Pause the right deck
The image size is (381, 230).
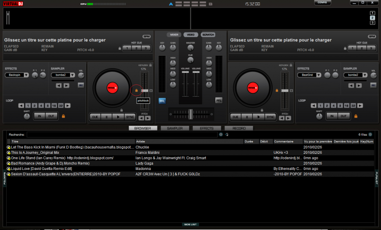(x=247, y=117)
